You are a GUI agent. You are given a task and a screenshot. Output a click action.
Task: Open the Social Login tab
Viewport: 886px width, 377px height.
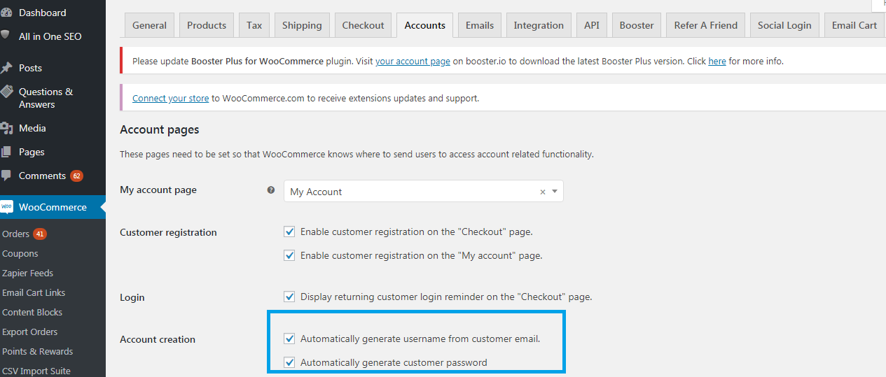click(x=784, y=25)
